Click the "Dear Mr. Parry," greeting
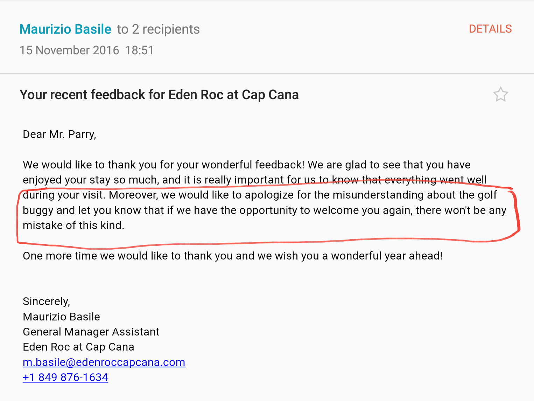This screenshot has width=534, height=401. point(59,134)
